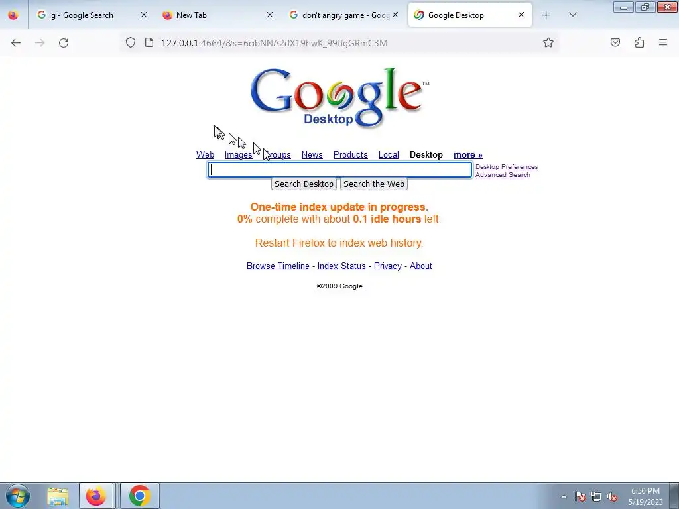Open Desktop Preferences link
This screenshot has height=509, width=679.
[506, 166]
